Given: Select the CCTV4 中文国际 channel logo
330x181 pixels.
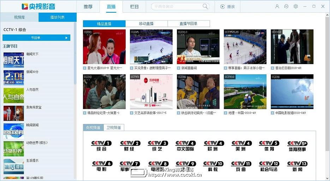Looking at the screenshot, I should [186, 146].
